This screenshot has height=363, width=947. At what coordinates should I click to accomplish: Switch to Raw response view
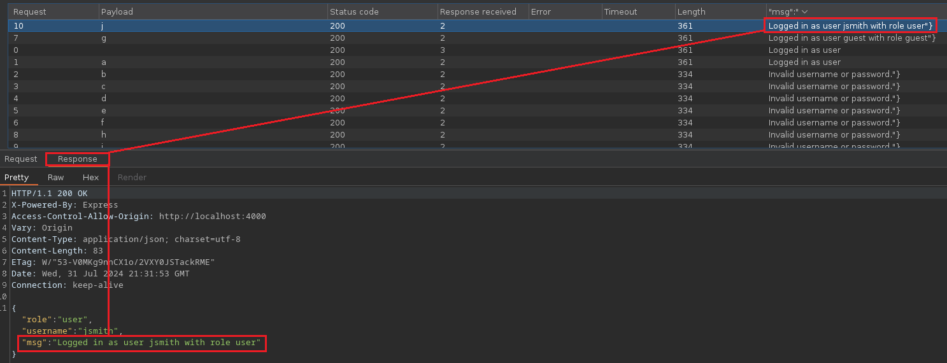[56, 178]
